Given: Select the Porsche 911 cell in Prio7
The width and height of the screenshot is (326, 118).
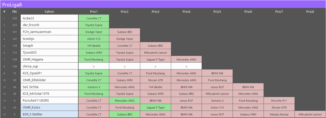Looking at the screenshot, I should coord(279,101).
